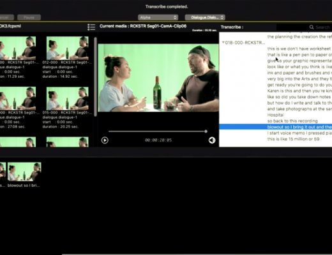This screenshot has height=255, width=332.
Task: Click the video preview frame
Action: (x=158, y=78)
